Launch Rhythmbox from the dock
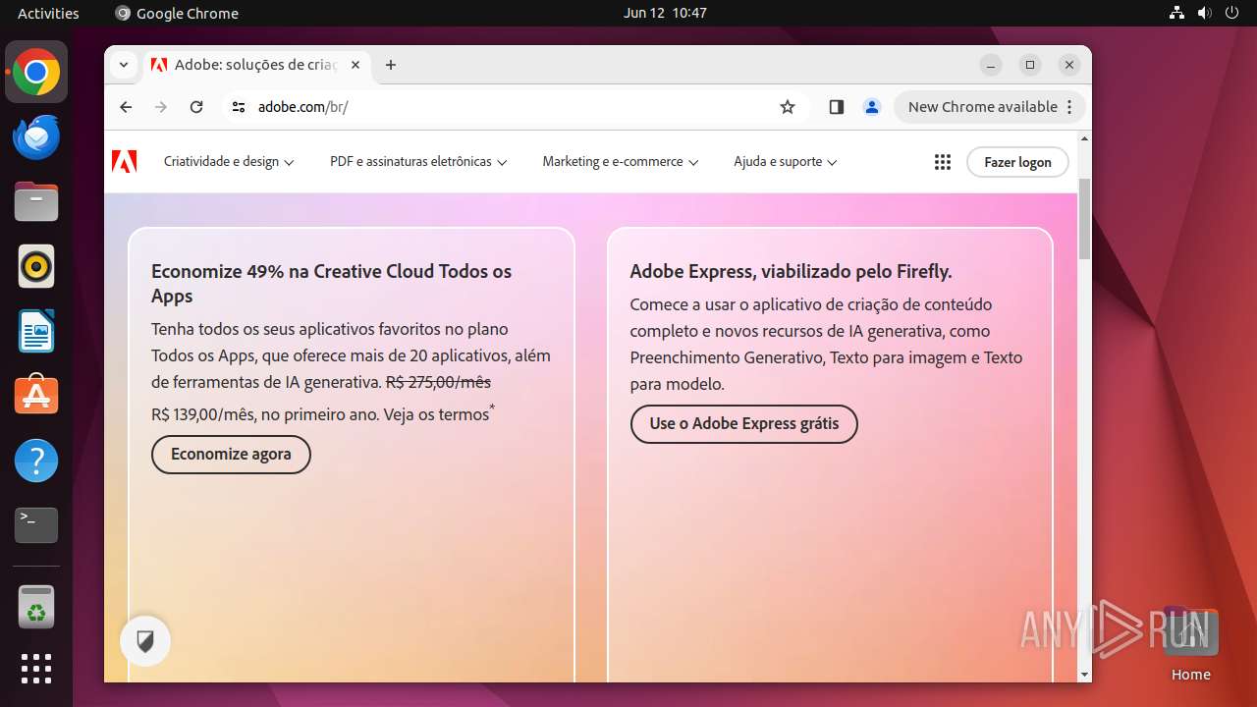 pyautogui.click(x=36, y=266)
